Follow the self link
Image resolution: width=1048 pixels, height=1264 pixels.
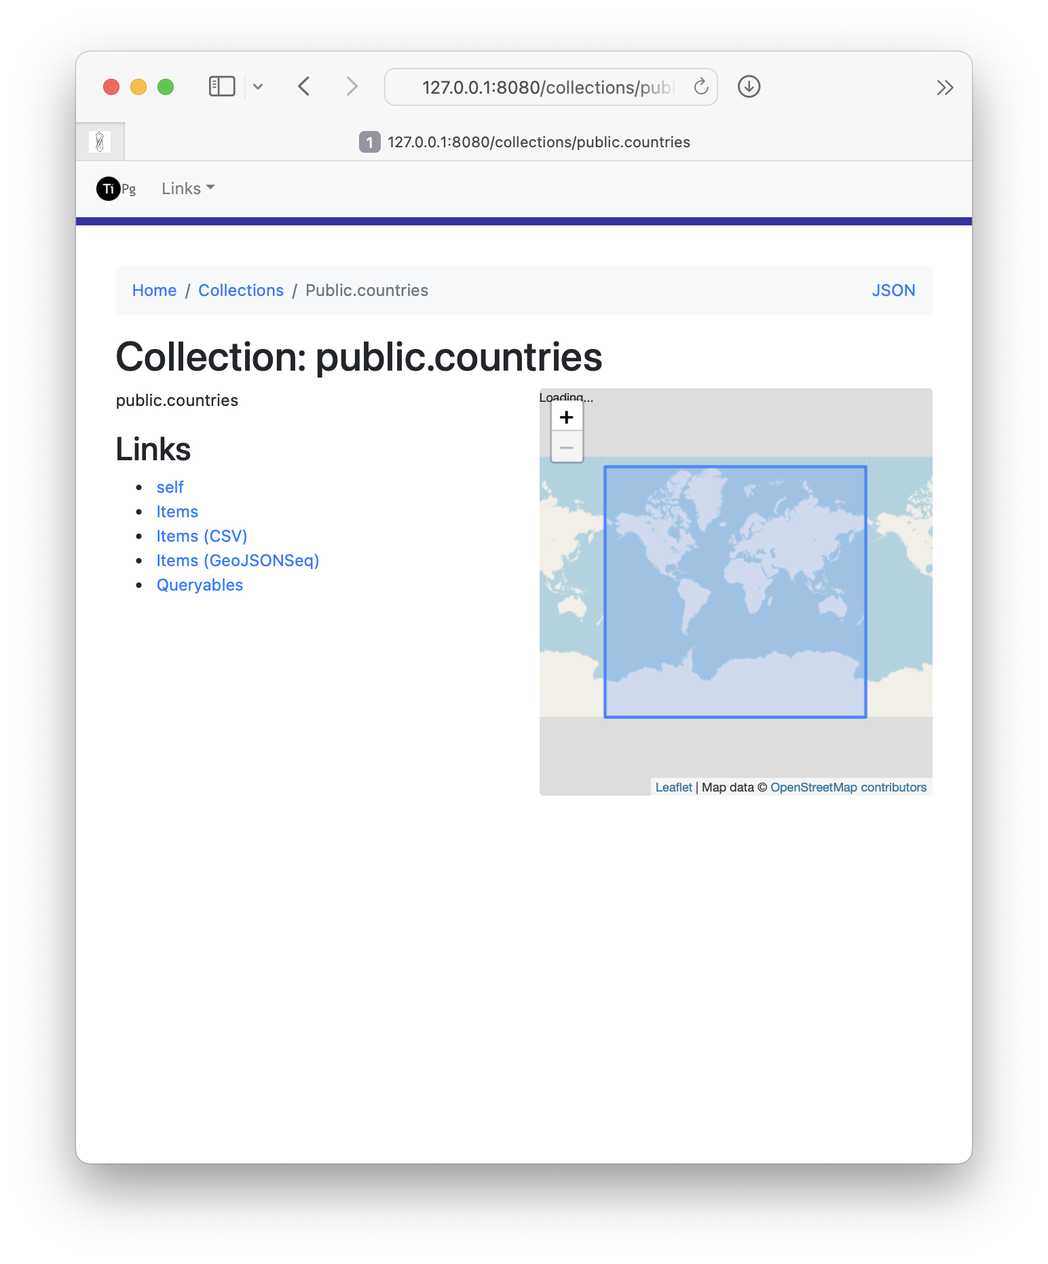tap(170, 487)
